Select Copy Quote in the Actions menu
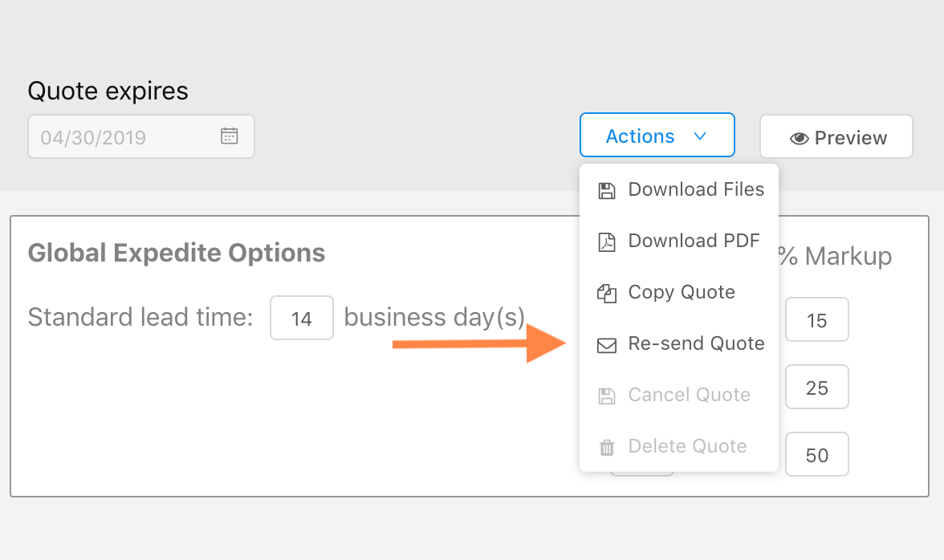The width and height of the screenshot is (944, 560). point(682,292)
